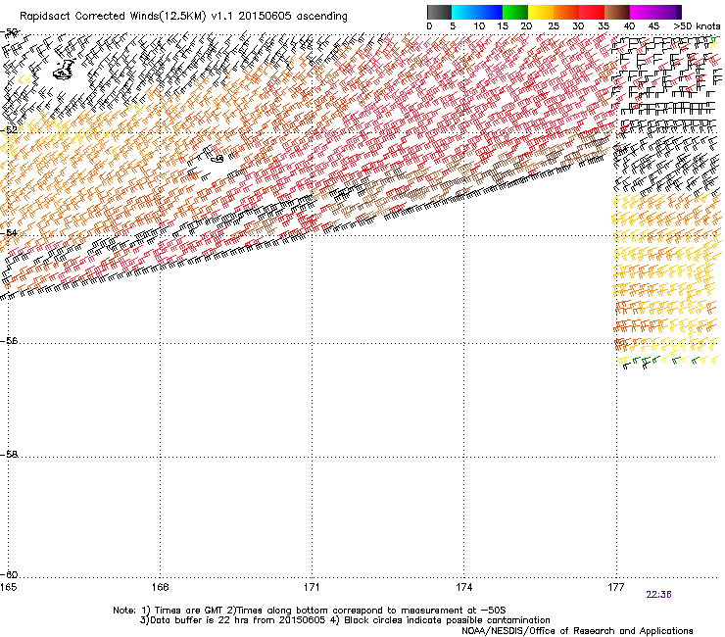Click the longitude label '171'
This screenshot has width=725, height=637.
[x=312, y=587]
